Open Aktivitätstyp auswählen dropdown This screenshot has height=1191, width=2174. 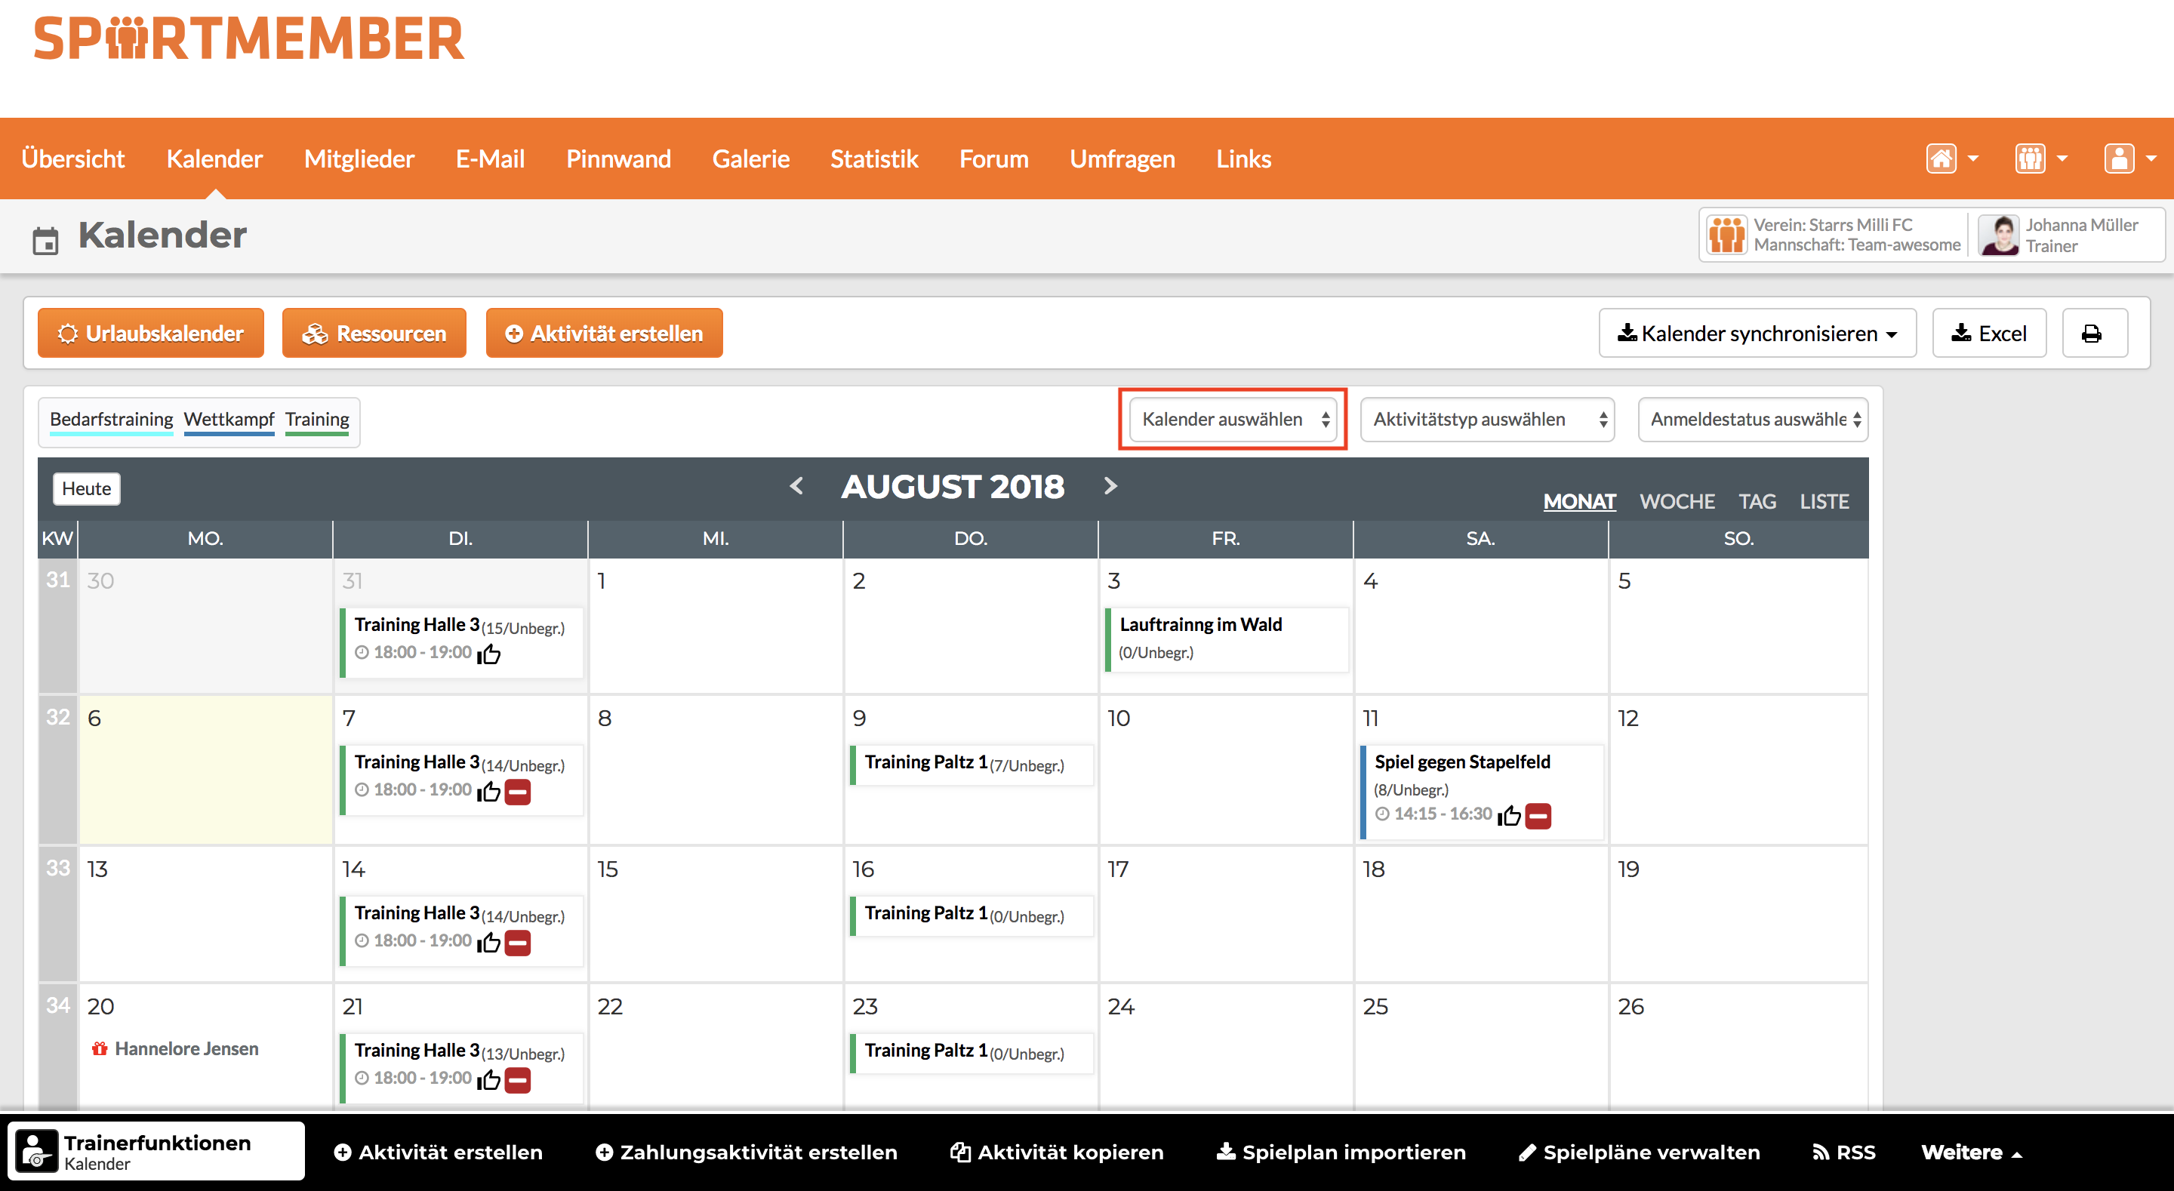[1488, 420]
